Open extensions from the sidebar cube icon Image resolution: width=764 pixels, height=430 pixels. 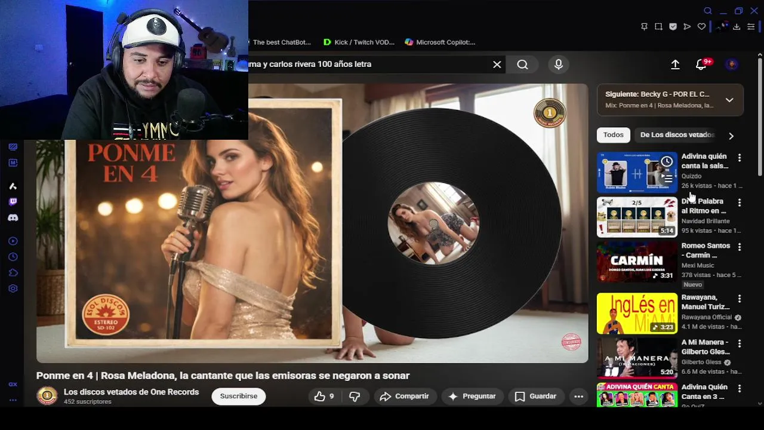pyautogui.click(x=13, y=273)
